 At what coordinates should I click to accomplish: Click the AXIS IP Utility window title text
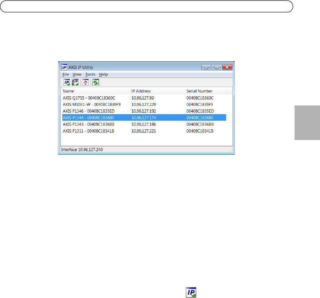81,67
